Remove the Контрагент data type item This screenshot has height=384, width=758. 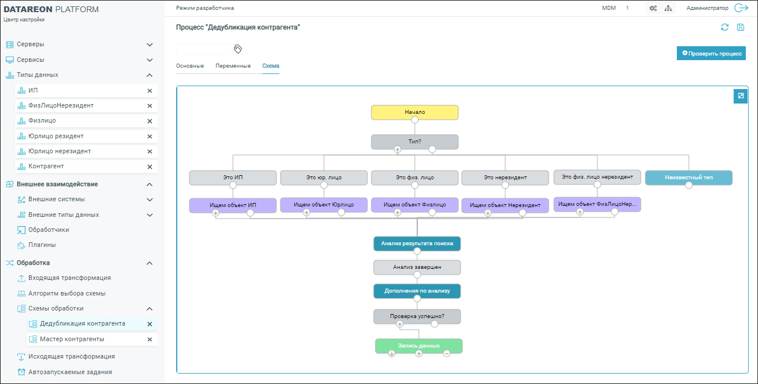coord(150,167)
